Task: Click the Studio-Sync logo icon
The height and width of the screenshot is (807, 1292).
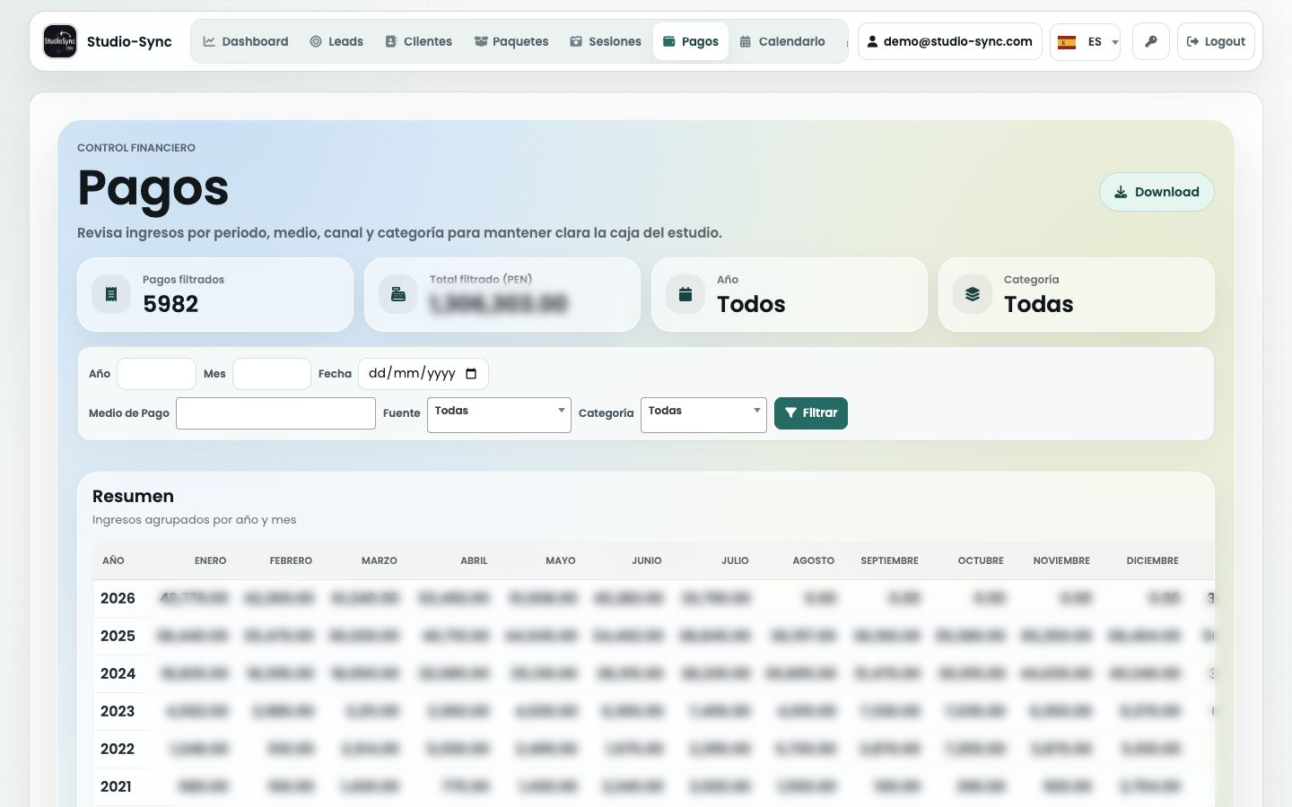Action: [60, 41]
